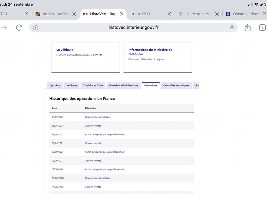Reload the page with the refresh icon

pyautogui.click(x=19, y=28)
